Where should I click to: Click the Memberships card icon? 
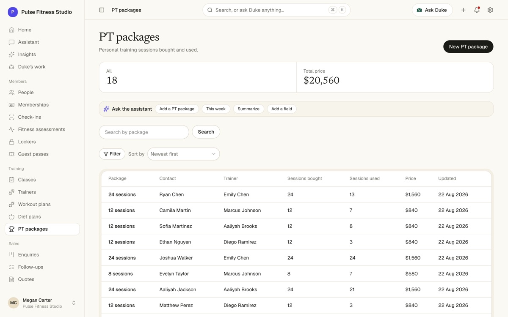coord(11,105)
